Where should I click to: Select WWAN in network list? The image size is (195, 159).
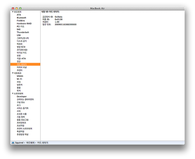point(20,76)
